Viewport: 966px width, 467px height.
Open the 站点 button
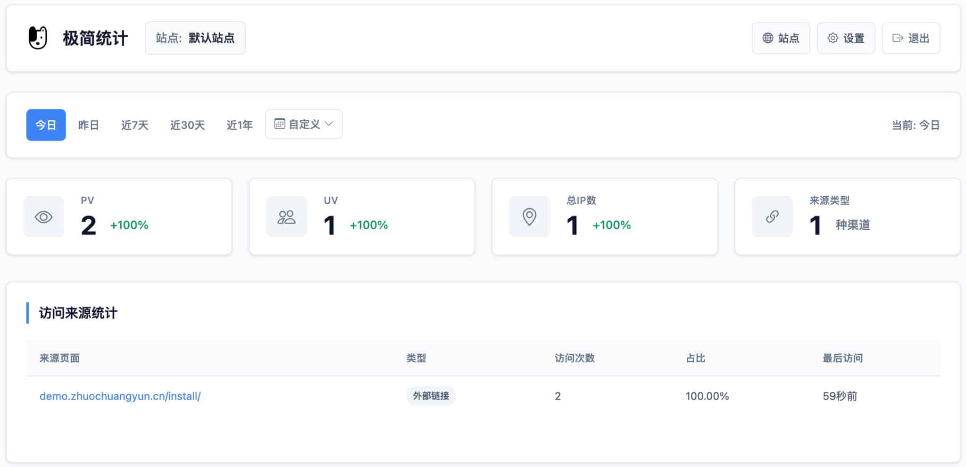(x=781, y=38)
